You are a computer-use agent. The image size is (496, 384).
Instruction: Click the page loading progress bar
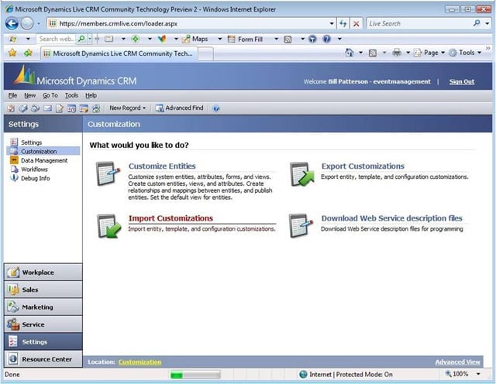(195, 375)
